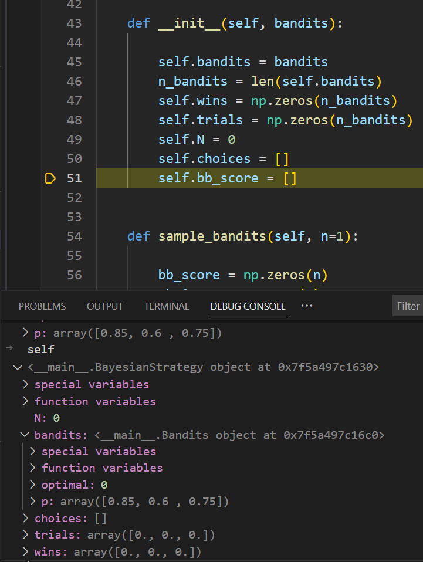Click line number 43 in gutter
The width and height of the screenshot is (423, 562).
click(x=74, y=23)
